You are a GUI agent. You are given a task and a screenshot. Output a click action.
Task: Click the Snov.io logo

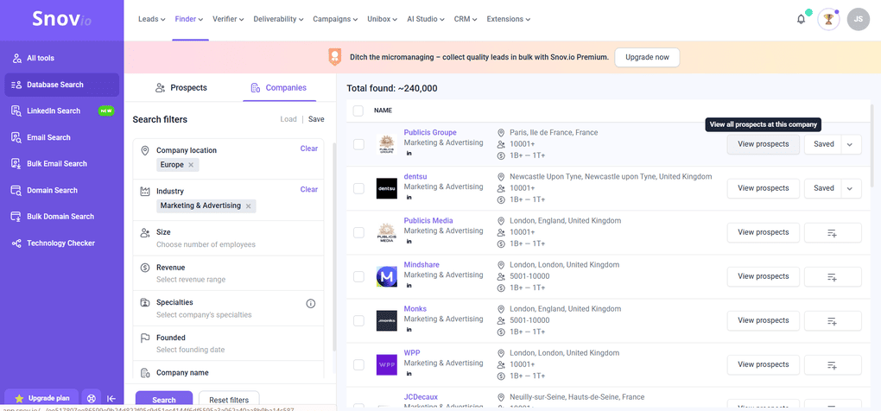(x=62, y=20)
